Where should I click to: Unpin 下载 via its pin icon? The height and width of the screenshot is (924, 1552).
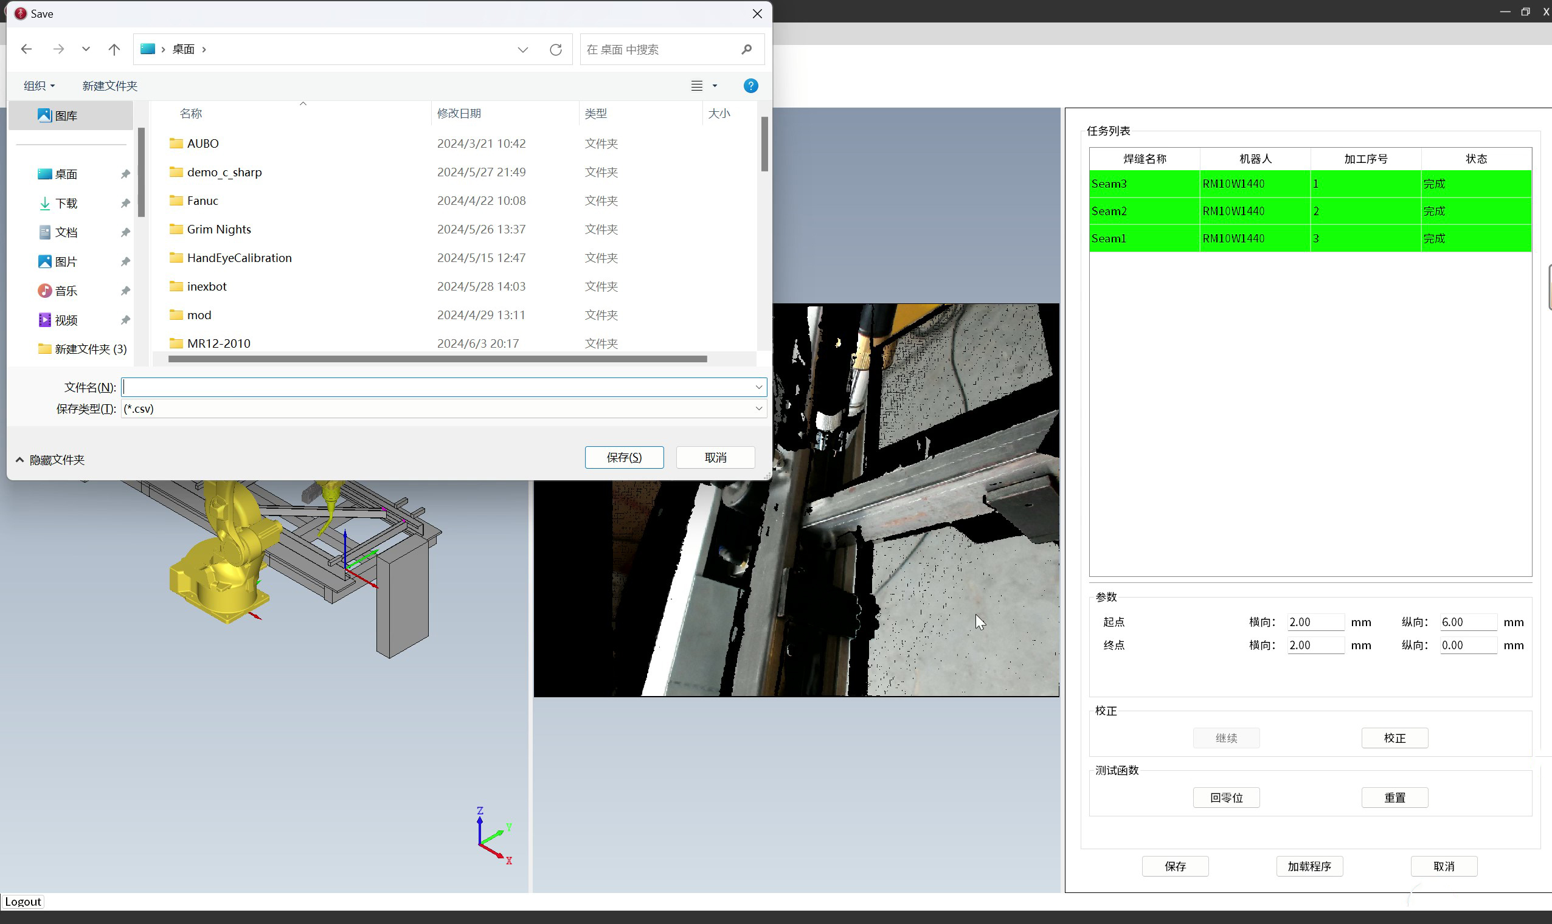pyautogui.click(x=125, y=204)
